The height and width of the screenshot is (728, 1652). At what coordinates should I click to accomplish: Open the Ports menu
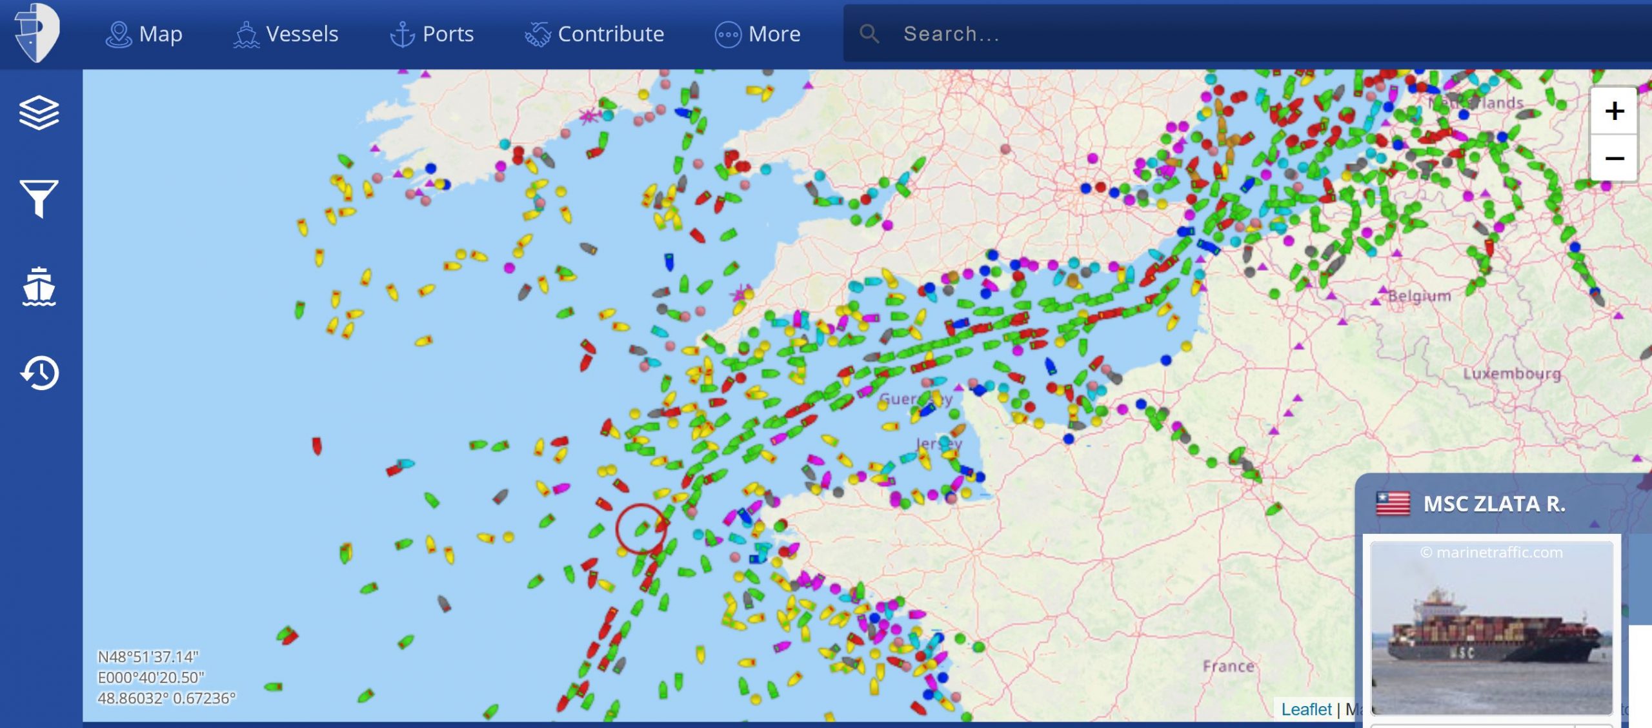432,34
